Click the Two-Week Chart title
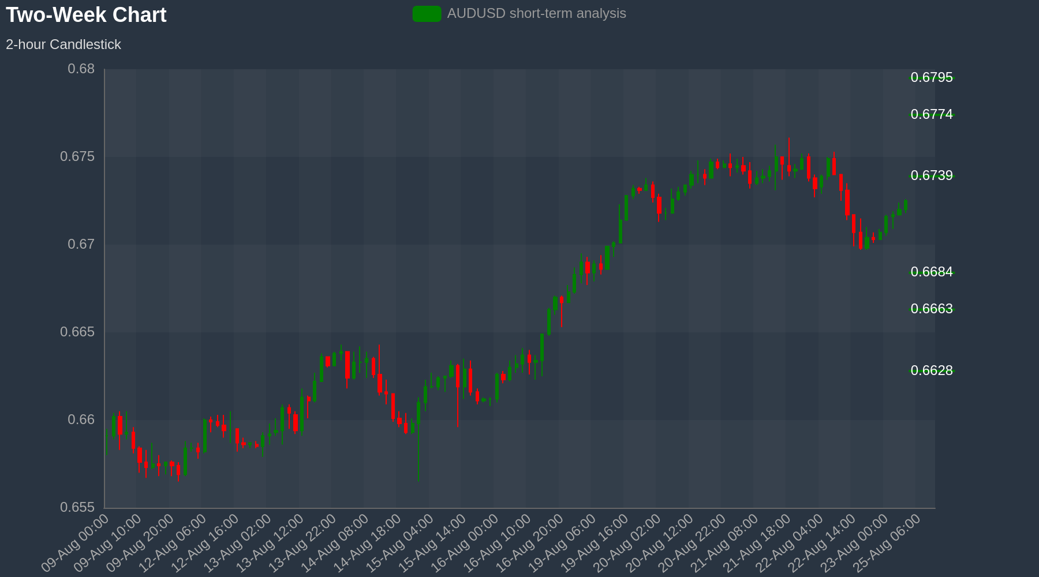Screen dimensions: 1039x577 pos(86,15)
